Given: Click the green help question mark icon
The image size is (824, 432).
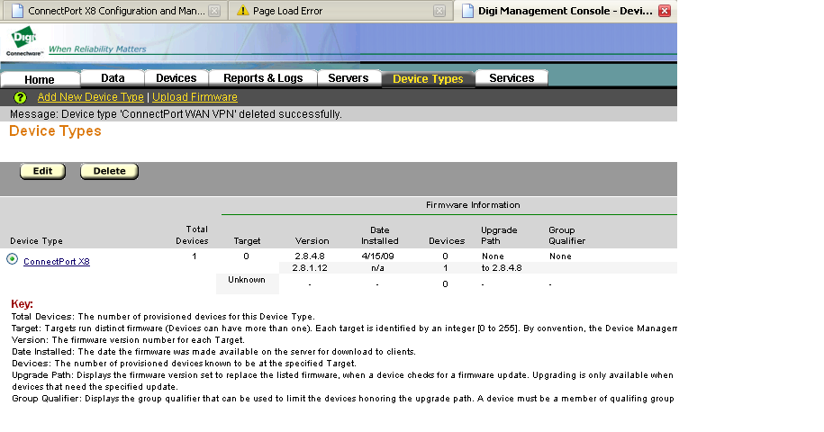Looking at the screenshot, I should [20, 97].
